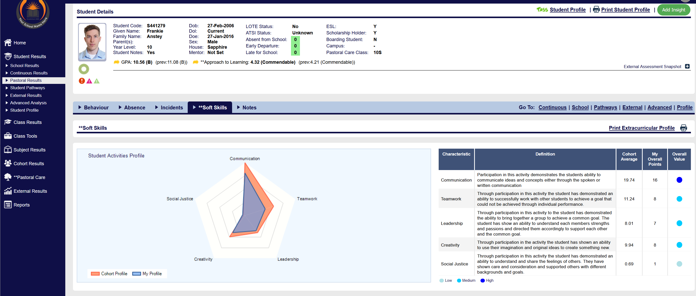Toggle My Profile series in chart legend

point(147,274)
